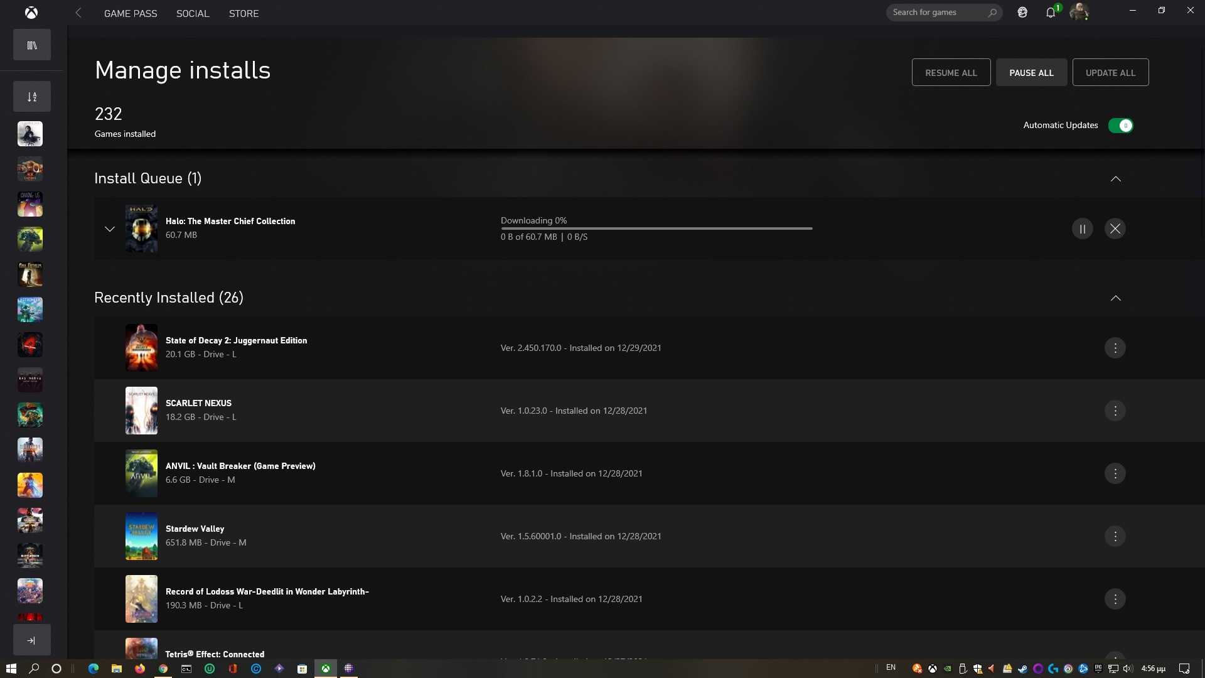This screenshot has width=1205, height=678.
Task: Open ANVIL Vault Breaker options menu
Action: coord(1116,473)
